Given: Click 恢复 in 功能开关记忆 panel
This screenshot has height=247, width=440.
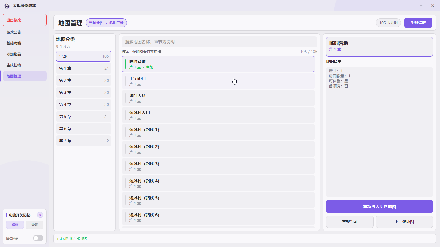Looking at the screenshot, I should pos(34,225).
